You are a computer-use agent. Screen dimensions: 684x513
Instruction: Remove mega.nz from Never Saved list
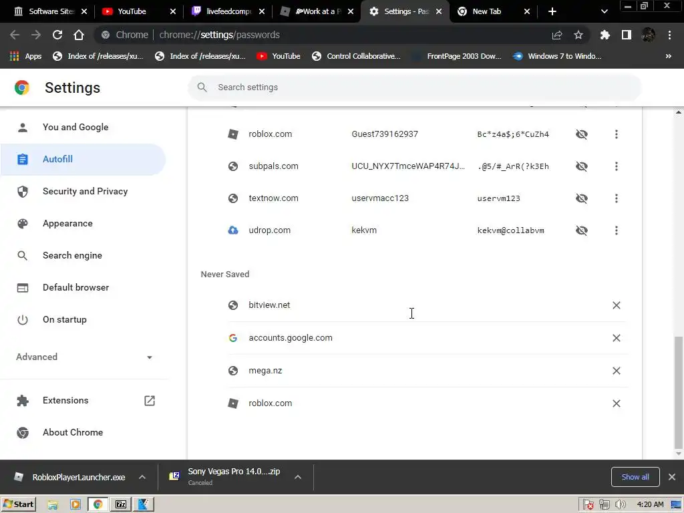pyautogui.click(x=616, y=370)
